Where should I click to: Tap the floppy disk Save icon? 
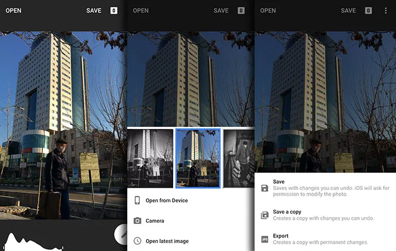coord(265,188)
